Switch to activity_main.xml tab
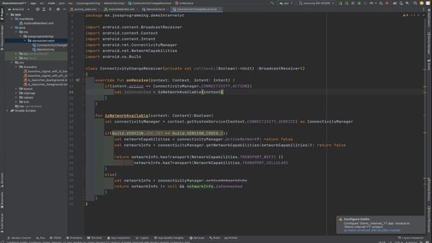This screenshot has width=432, height=243. click(84, 9)
